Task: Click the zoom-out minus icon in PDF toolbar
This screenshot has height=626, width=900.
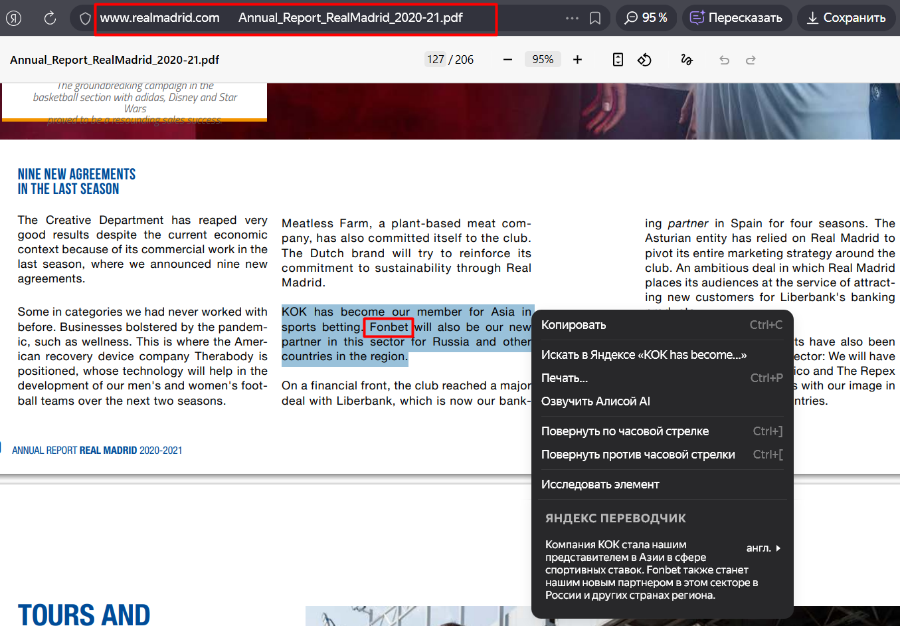Action: click(508, 60)
